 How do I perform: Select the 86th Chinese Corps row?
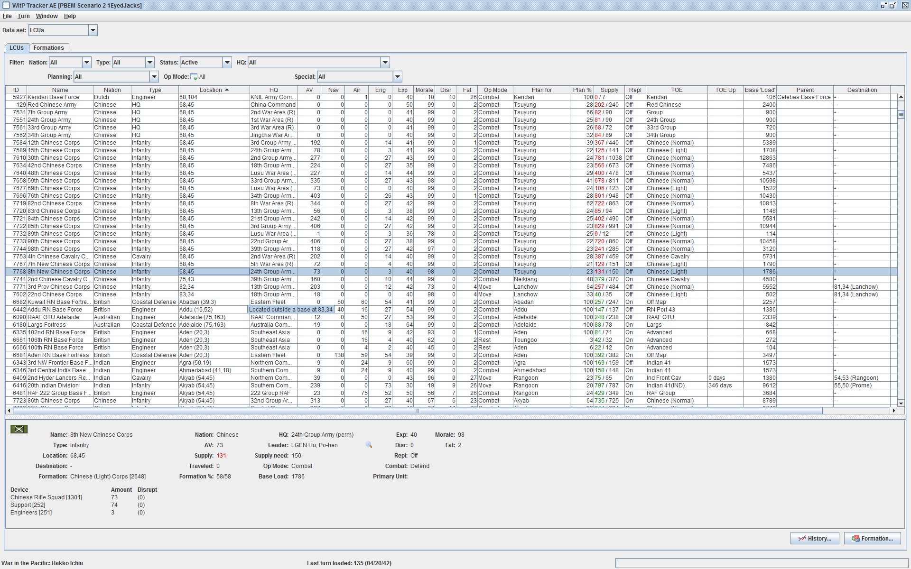(x=451, y=401)
